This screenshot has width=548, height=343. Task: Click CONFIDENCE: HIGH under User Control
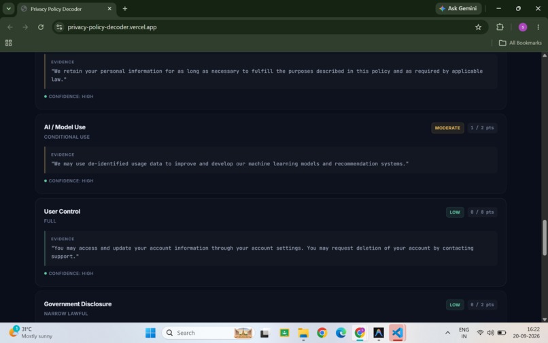[x=69, y=274]
